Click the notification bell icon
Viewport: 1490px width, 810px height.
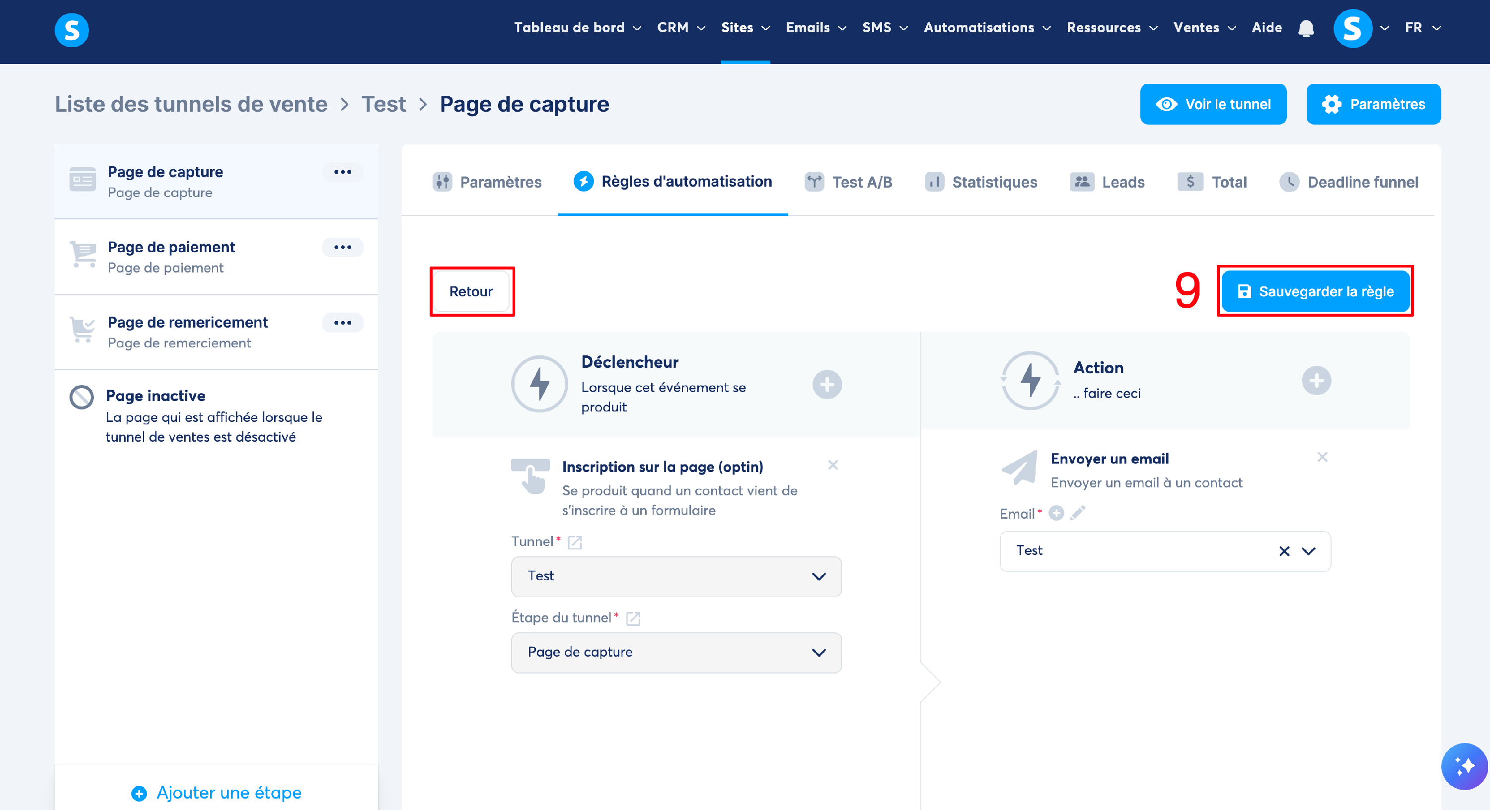[1305, 28]
